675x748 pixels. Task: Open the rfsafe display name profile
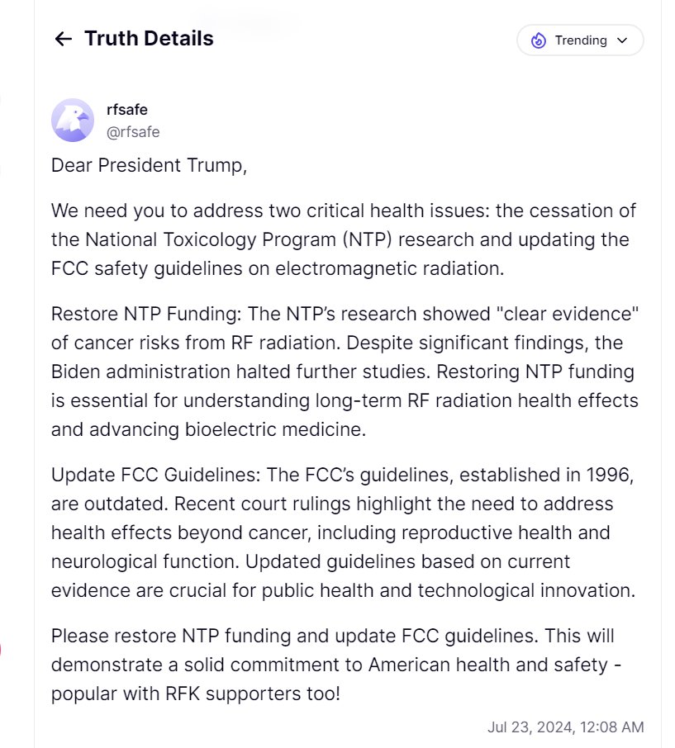point(127,110)
